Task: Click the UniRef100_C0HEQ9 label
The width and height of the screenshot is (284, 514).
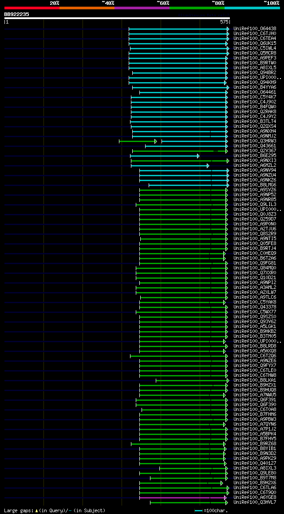Action: point(255,253)
